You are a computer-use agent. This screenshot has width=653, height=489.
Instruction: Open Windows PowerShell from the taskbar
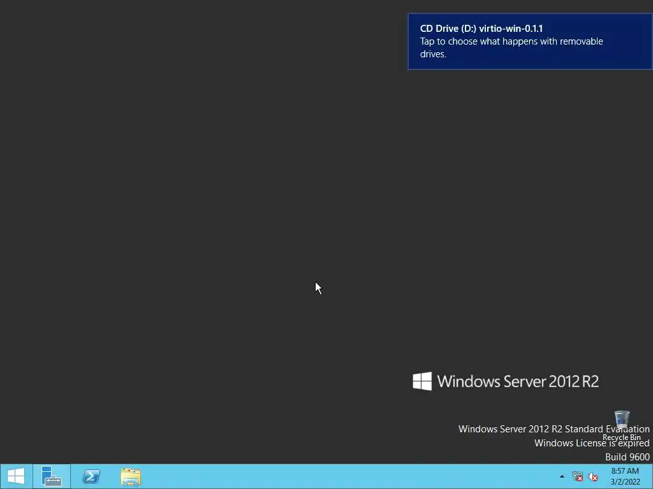point(91,476)
